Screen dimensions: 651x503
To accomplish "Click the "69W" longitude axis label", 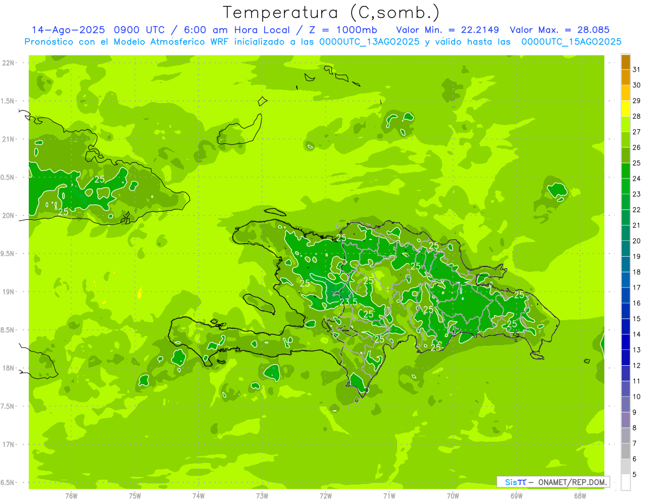I will [516, 495].
